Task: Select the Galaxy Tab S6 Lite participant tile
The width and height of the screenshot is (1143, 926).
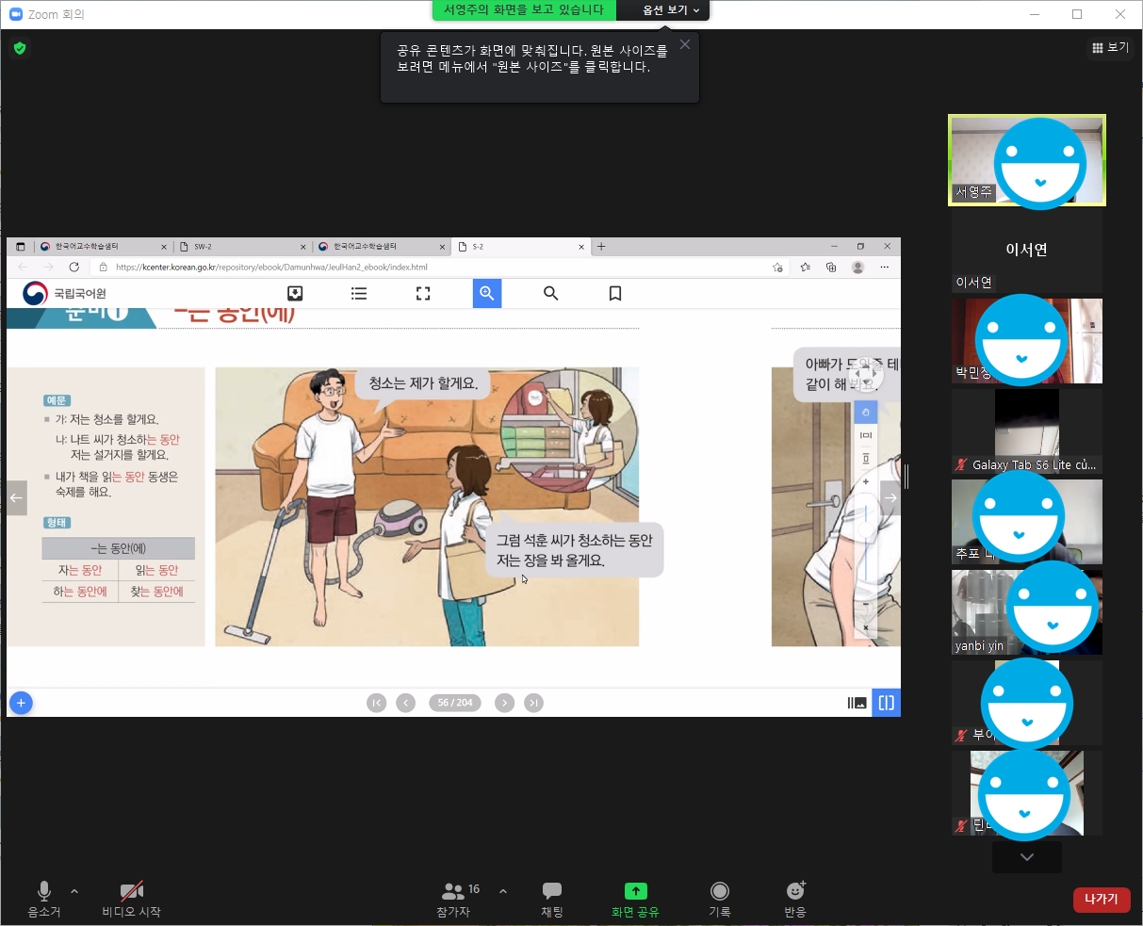Action: tap(1027, 431)
